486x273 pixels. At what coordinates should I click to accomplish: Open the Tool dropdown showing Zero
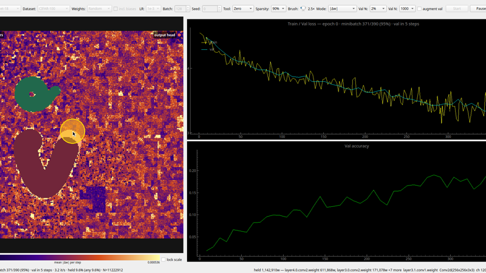coord(242,8)
